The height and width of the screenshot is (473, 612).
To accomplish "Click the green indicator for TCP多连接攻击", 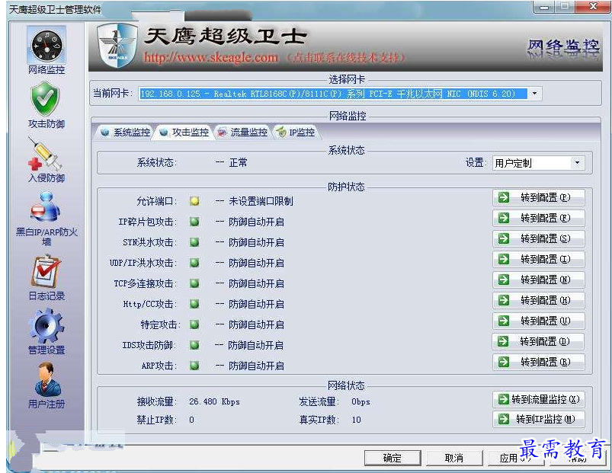I will tap(194, 283).
